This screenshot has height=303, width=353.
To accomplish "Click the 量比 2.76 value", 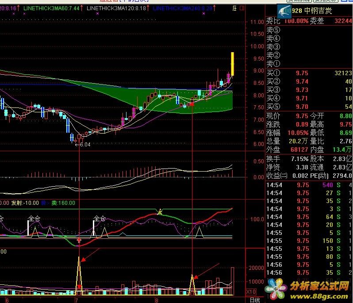I will pos(346,141).
